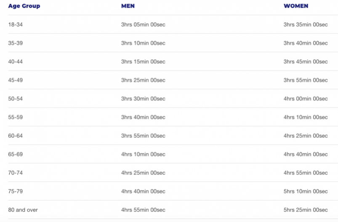Click women's 3hrs 35min 00sec time
Viewport: 338px width, 222px height.
pyautogui.click(x=306, y=24)
